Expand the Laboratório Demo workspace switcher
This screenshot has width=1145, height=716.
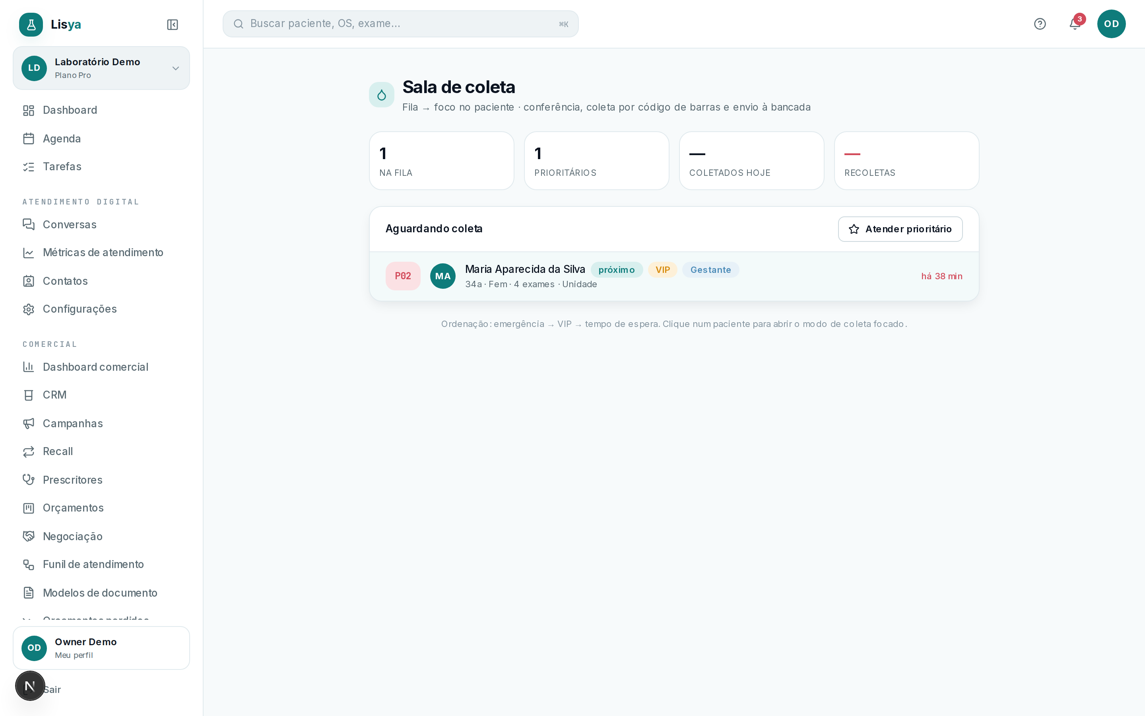pyautogui.click(x=101, y=68)
